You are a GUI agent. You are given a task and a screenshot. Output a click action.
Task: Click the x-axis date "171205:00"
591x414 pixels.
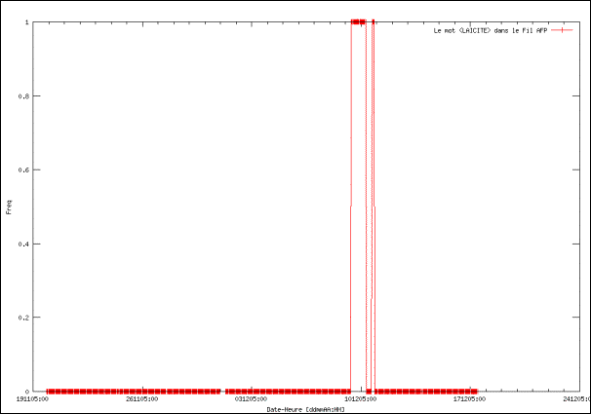[470, 399]
